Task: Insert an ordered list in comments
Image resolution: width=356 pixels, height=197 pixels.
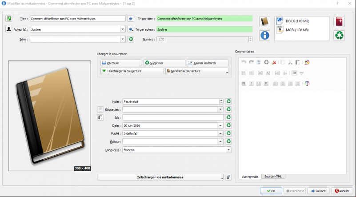Action: tap(244, 73)
